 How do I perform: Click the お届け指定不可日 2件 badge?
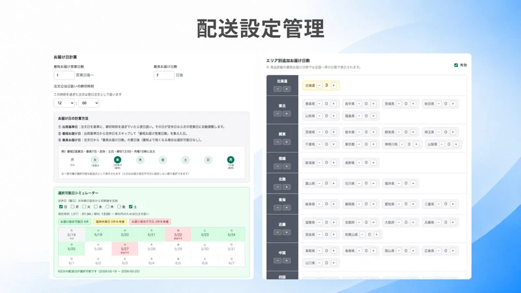(x=150, y=221)
